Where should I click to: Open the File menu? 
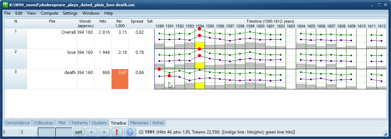tap(7, 13)
